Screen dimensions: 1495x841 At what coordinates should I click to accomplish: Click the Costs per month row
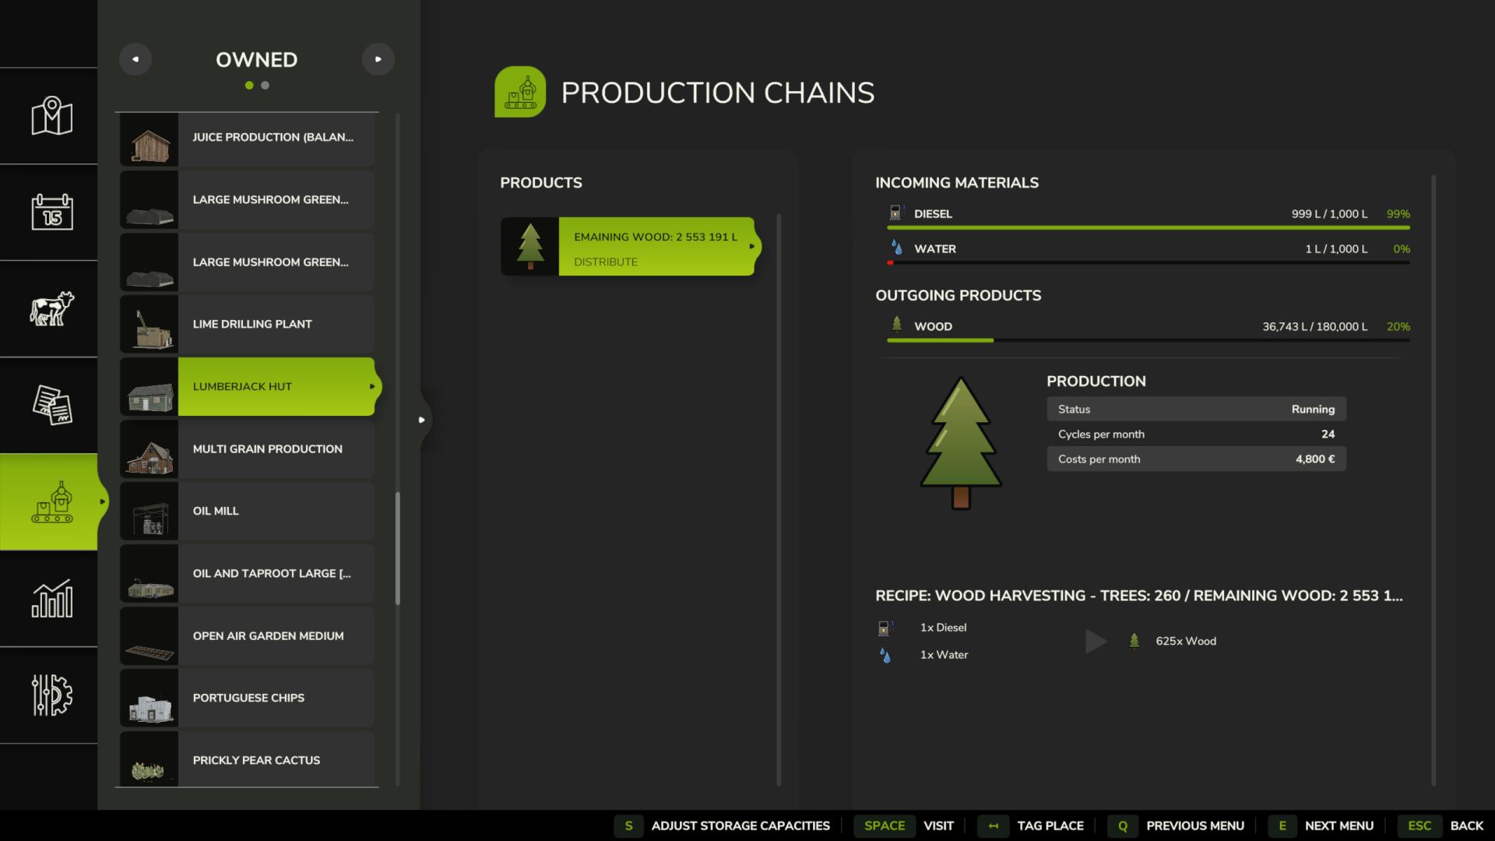click(1196, 459)
